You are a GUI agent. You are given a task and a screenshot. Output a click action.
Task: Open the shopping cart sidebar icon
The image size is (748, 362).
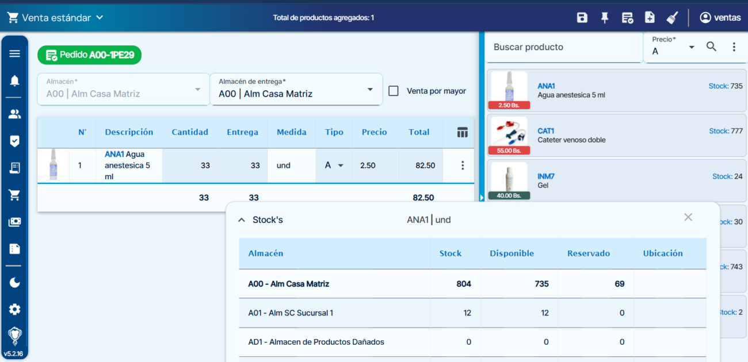pos(15,195)
